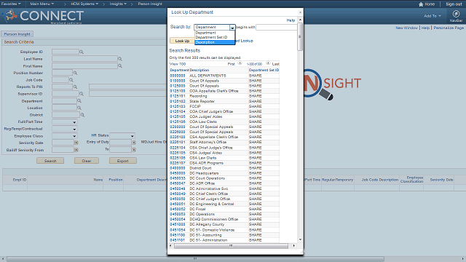Open lookup for Location field
This screenshot has height=262, width=466.
[x=79, y=108]
